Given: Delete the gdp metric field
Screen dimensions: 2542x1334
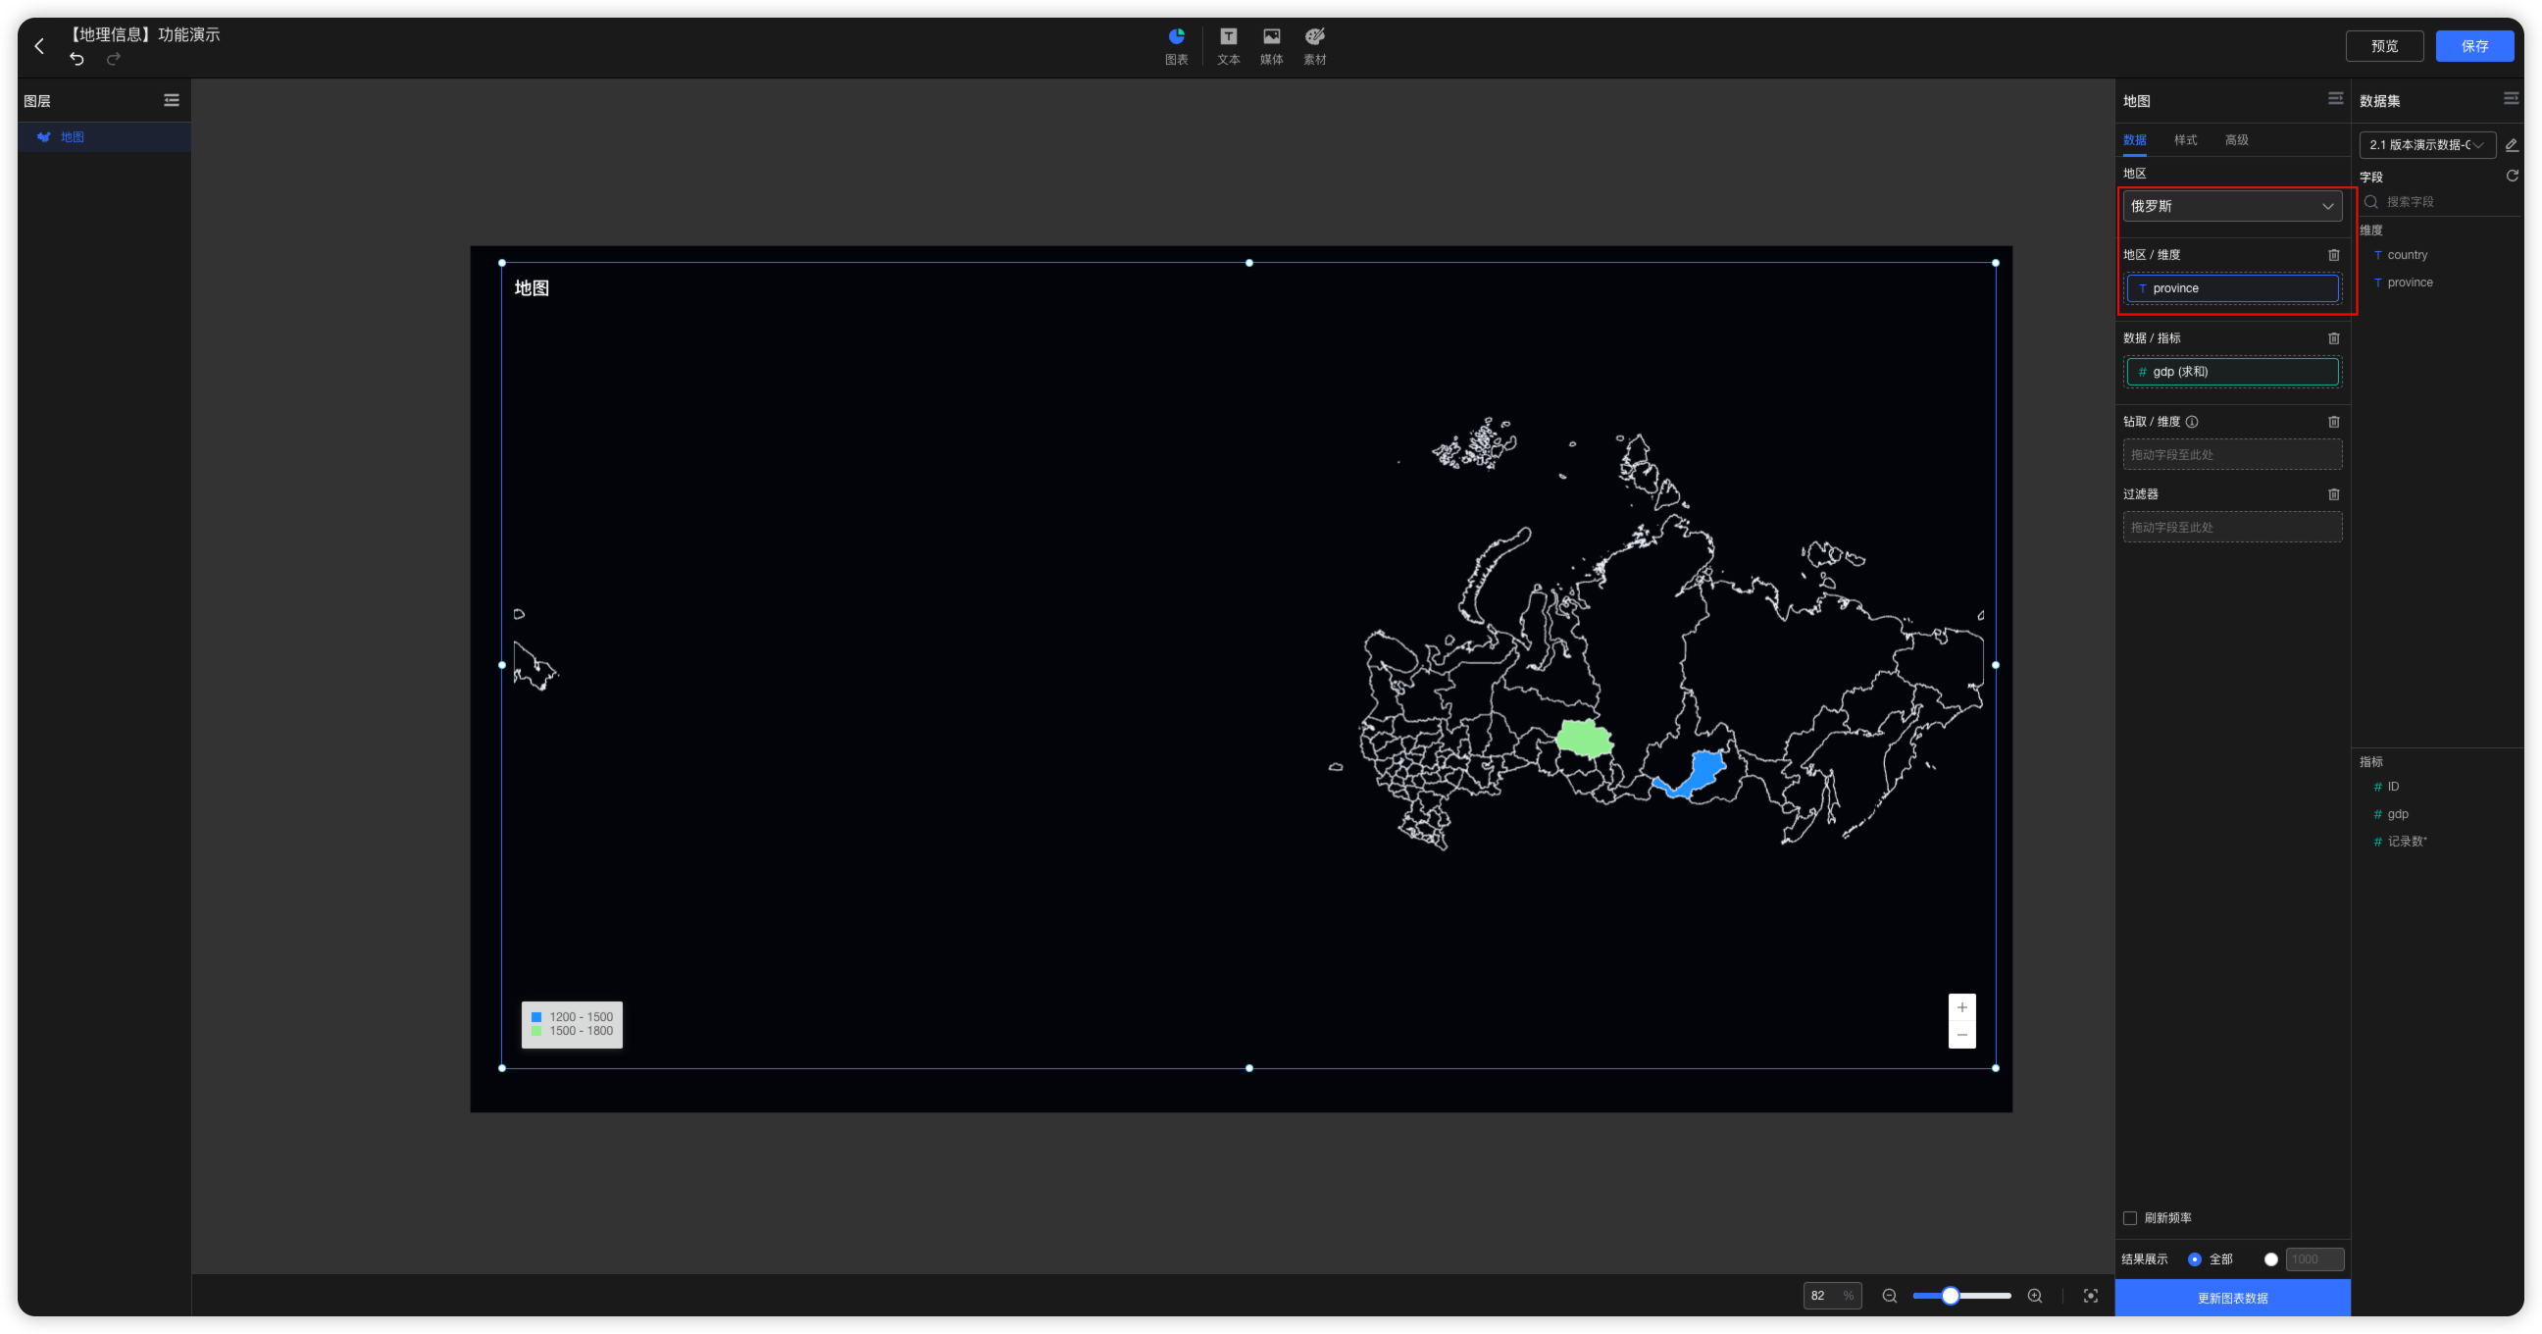Looking at the screenshot, I should 2334,337.
